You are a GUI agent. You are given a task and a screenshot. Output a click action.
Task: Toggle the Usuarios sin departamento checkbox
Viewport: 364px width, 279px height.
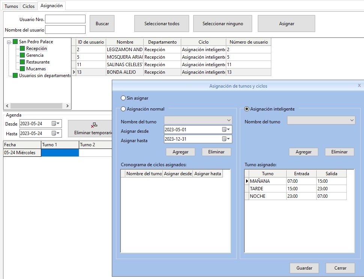15,76
